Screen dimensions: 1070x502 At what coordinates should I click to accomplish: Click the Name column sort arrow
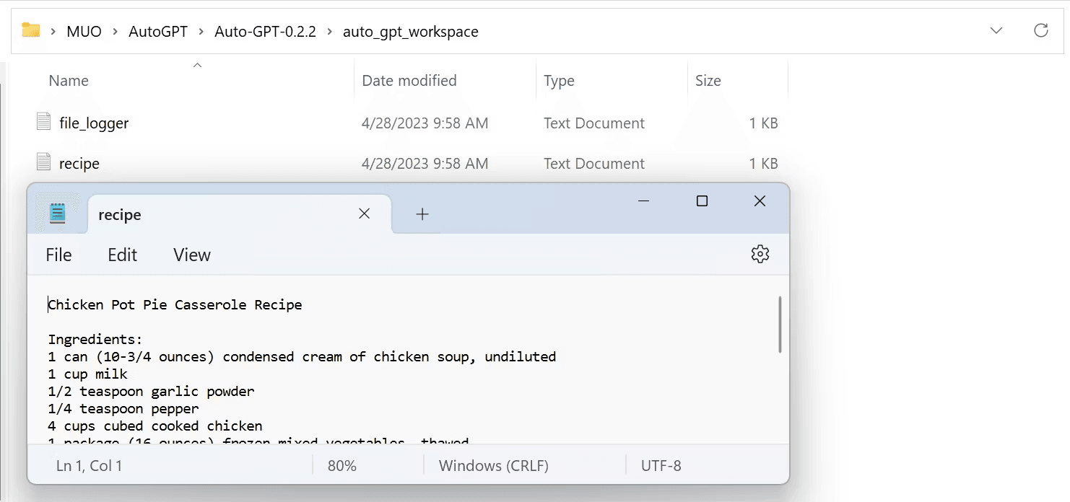coord(197,64)
